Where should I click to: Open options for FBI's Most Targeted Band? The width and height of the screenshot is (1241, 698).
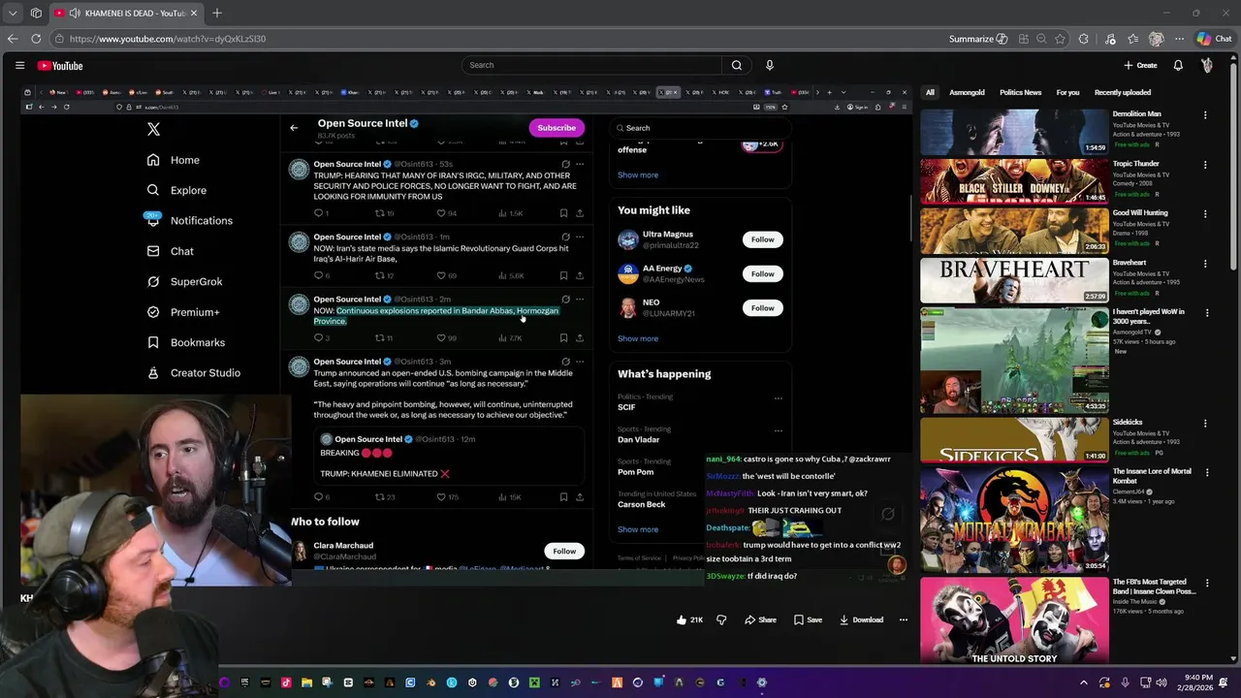click(1205, 584)
